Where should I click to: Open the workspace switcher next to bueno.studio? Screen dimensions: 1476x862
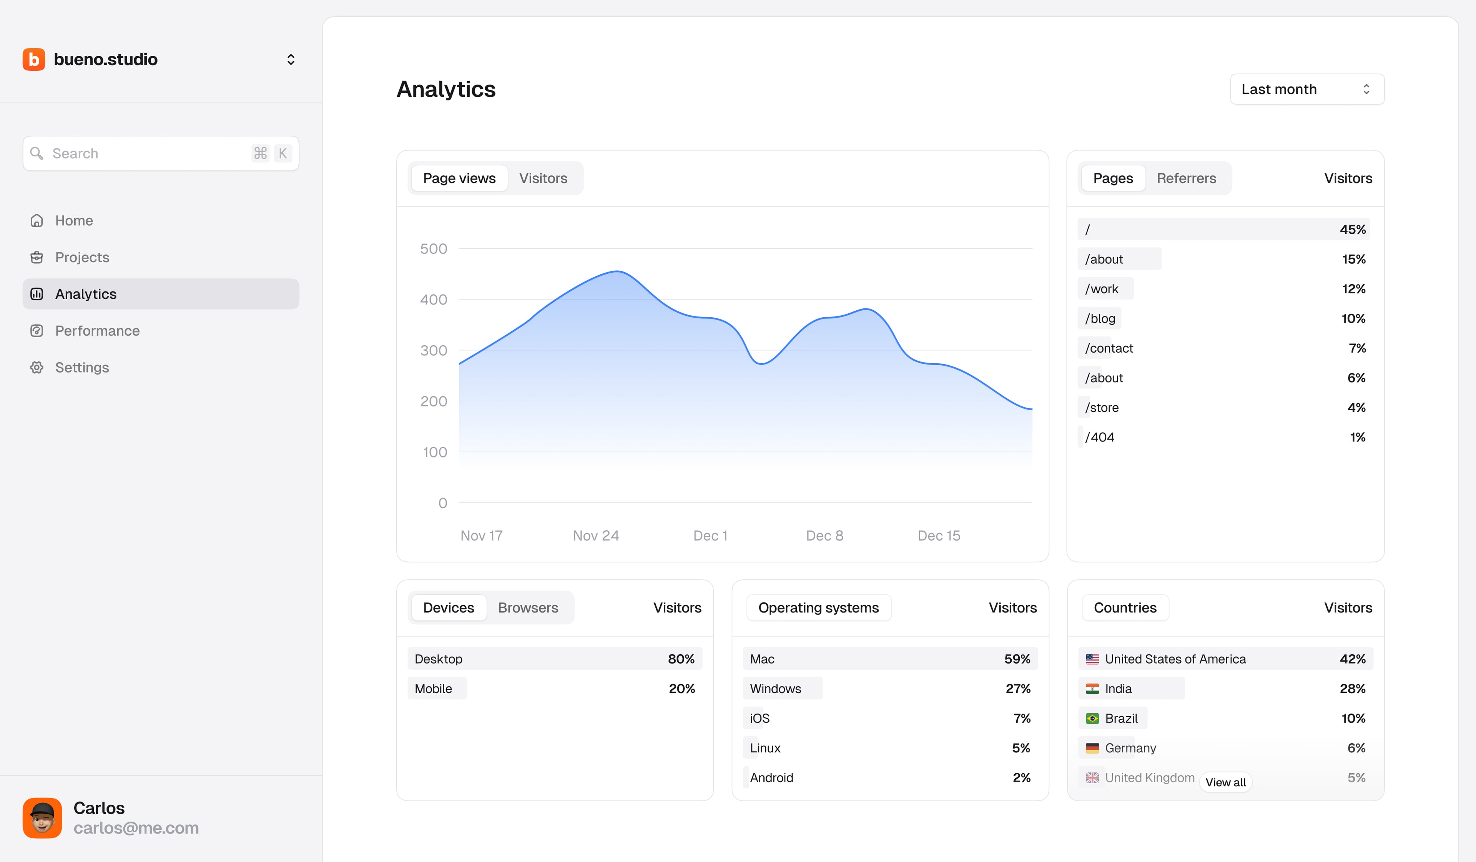point(291,59)
